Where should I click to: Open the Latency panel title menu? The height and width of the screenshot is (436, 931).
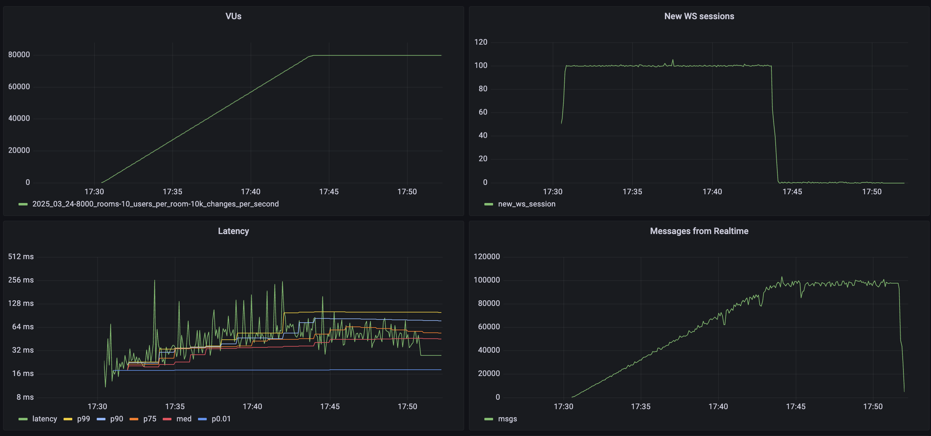pos(233,231)
